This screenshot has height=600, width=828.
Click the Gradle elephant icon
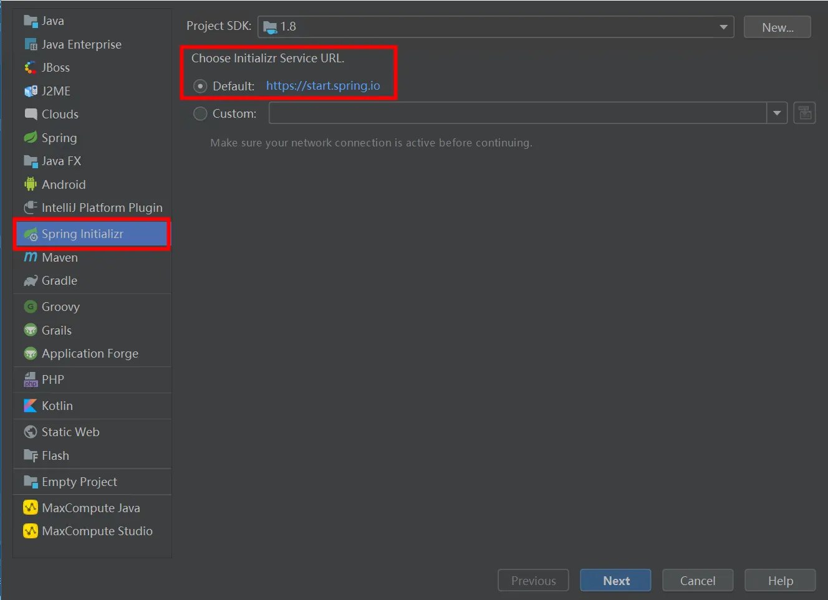point(31,281)
